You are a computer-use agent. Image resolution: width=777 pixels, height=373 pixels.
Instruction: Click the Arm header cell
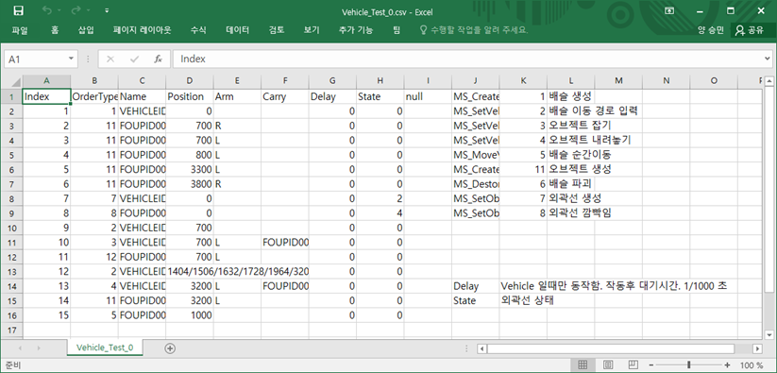237,96
